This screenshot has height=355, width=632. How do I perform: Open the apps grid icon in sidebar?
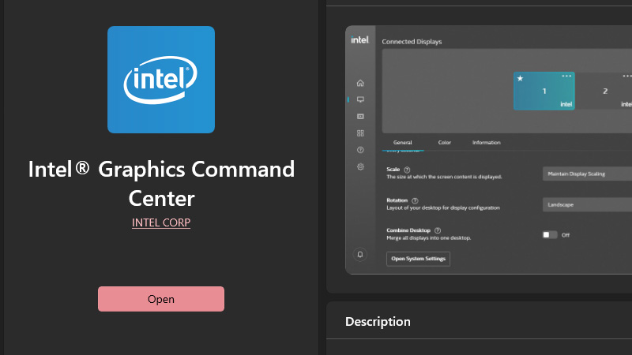(x=360, y=133)
